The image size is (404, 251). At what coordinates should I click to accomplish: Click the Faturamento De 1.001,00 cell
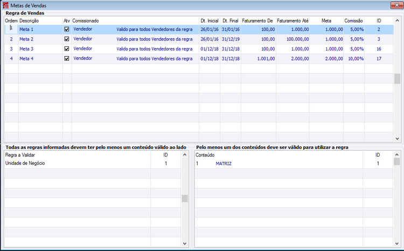[259, 59]
